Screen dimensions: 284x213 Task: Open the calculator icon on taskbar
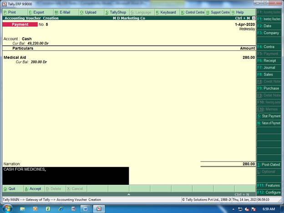(x=73, y=209)
